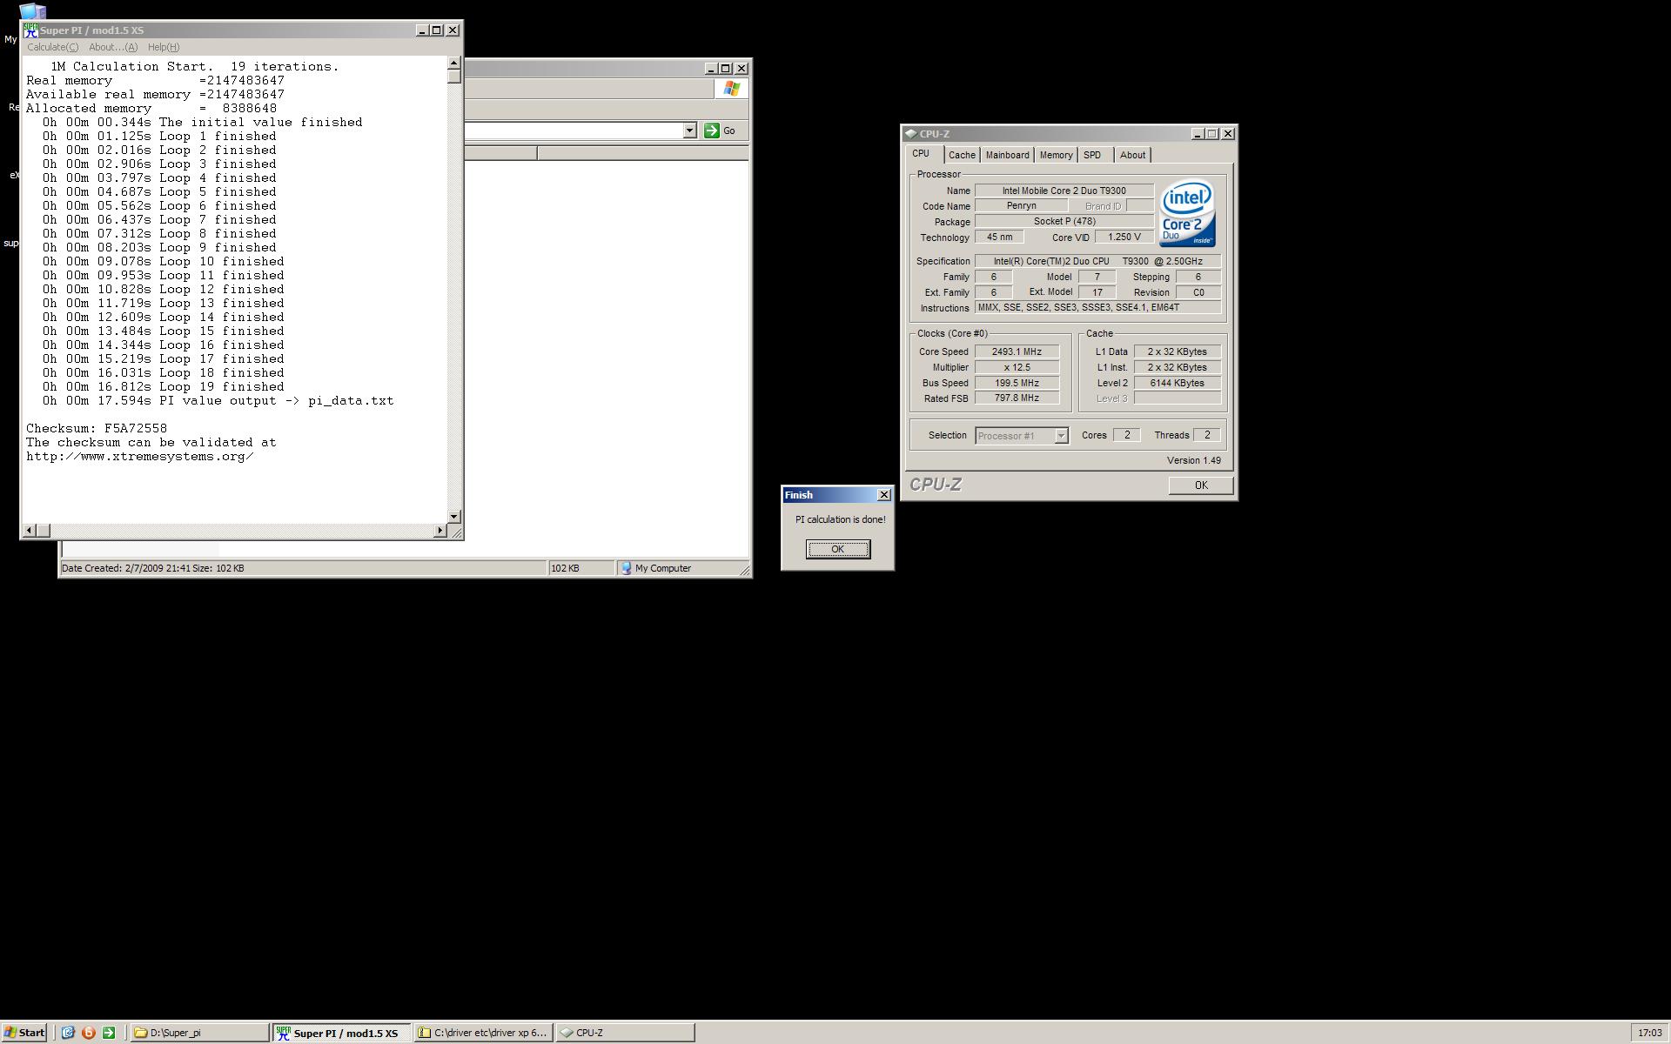Click the Go button in Explorer window

[720, 130]
